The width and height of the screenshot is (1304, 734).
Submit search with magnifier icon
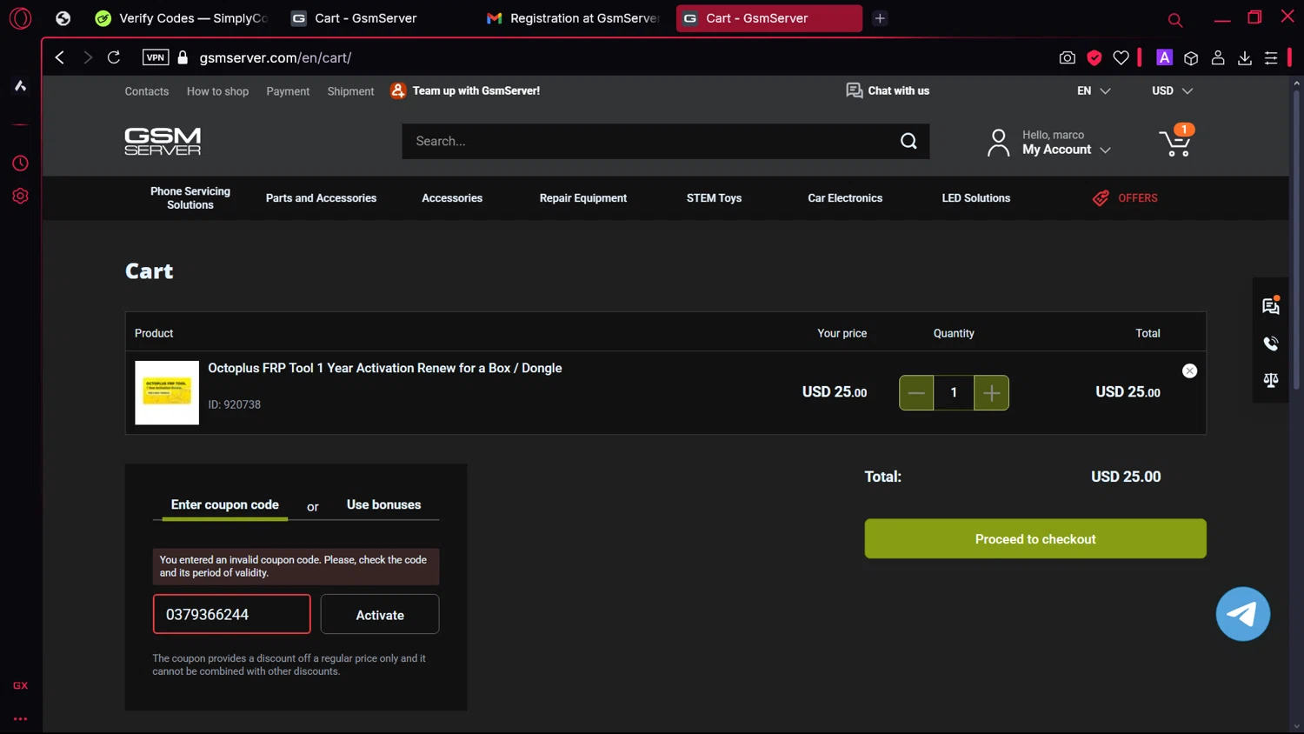click(x=908, y=141)
